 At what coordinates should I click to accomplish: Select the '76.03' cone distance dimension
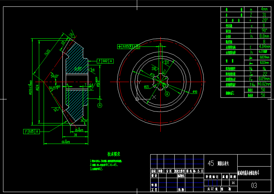pyautogui.click(x=47, y=52)
